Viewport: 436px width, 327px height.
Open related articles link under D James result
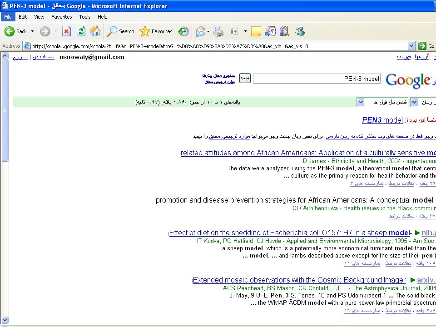coord(401,183)
